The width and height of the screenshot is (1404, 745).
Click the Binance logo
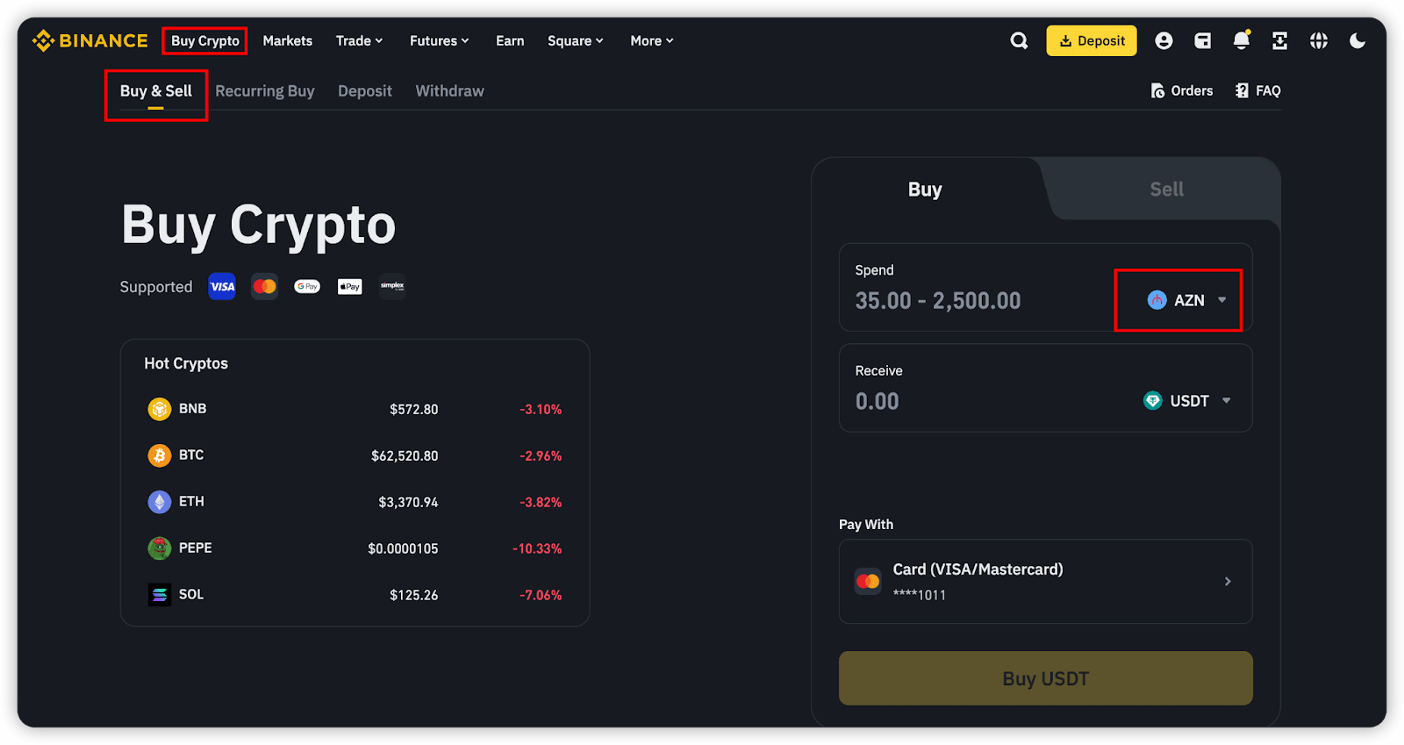[90, 40]
